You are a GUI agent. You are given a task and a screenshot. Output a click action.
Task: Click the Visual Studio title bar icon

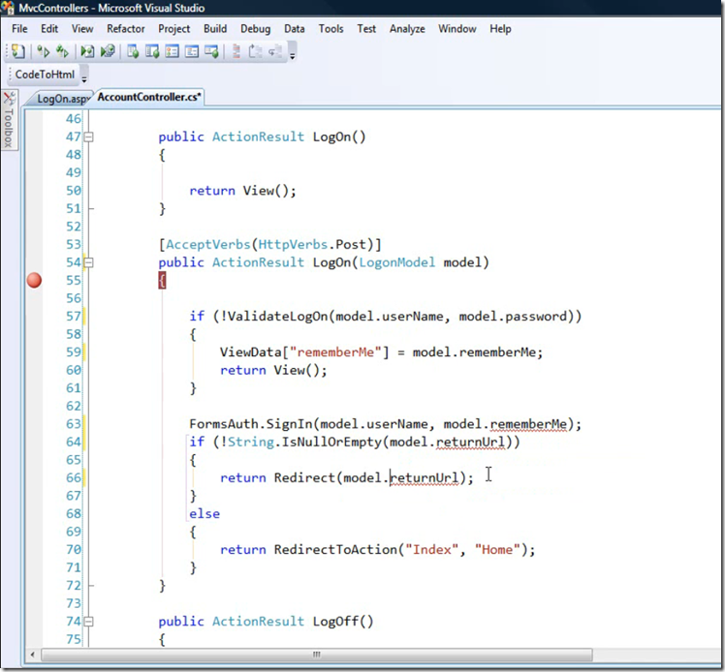click(x=8, y=8)
